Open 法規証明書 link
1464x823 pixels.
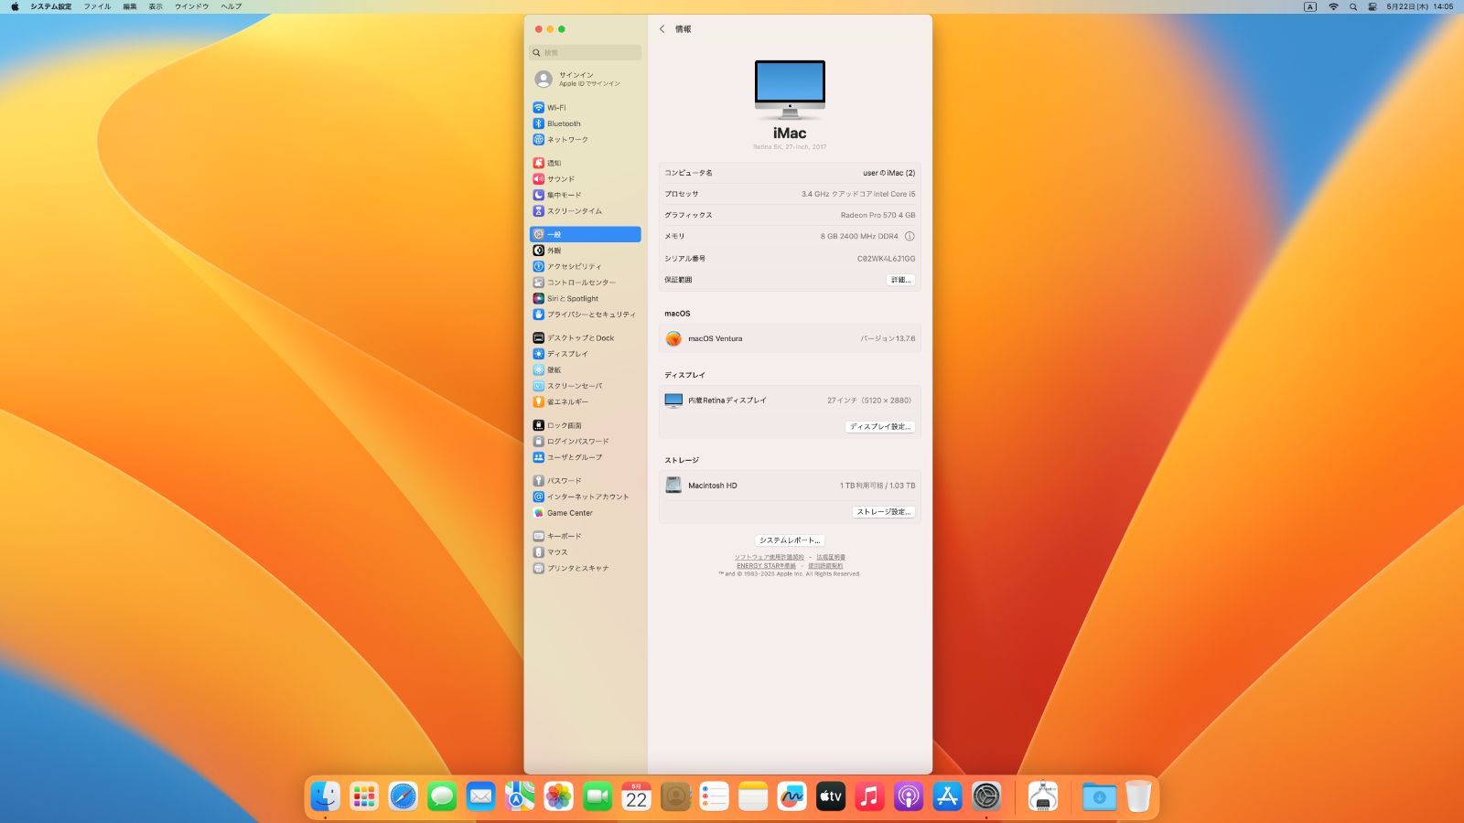tap(831, 557)
